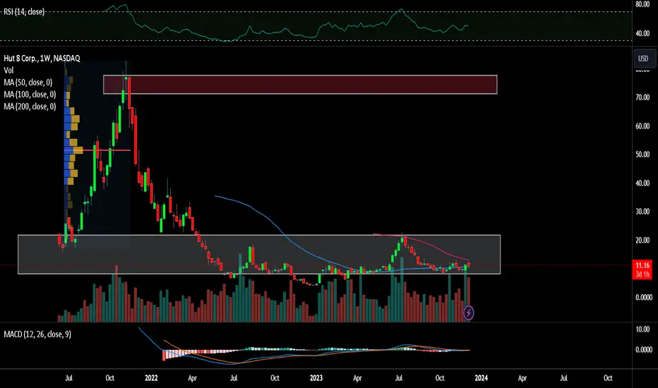Click the 2024 label on time axis
The image size is (658, 388).
(481, 378)
